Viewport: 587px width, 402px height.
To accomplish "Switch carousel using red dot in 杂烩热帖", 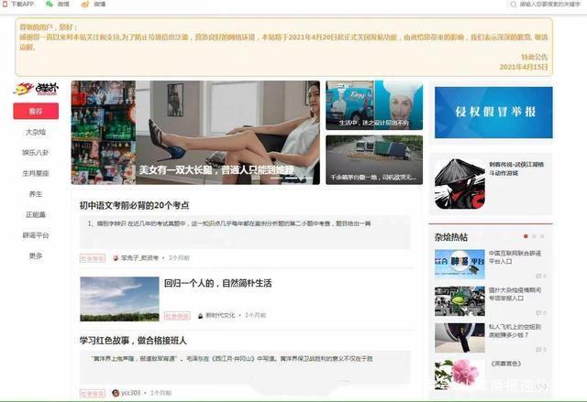I will tap(526, 236).
